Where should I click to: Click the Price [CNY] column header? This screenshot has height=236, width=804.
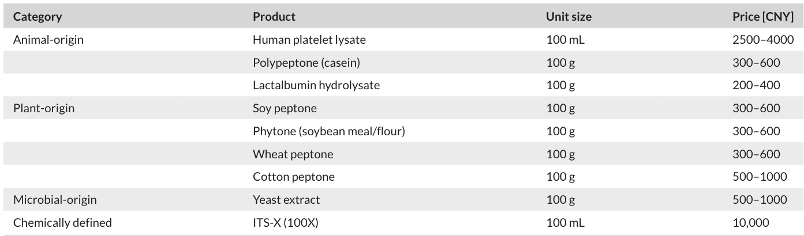click(x=763, y=17)
